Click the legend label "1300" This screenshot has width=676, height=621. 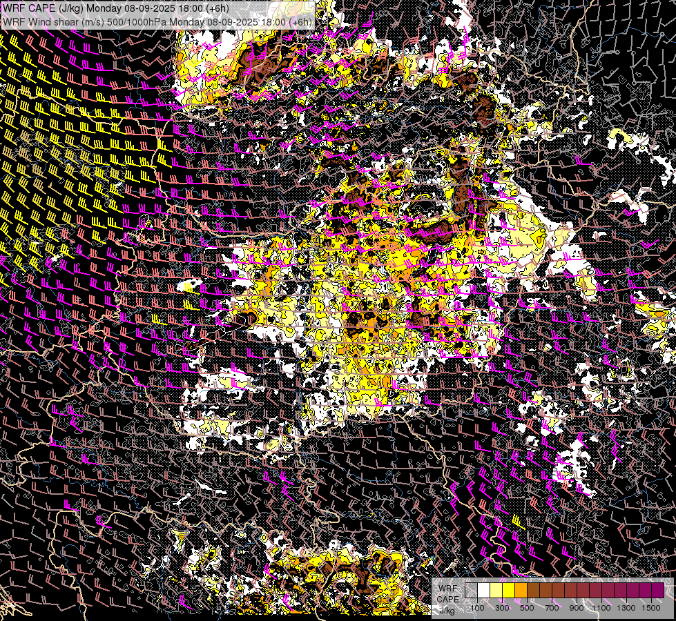626,608
